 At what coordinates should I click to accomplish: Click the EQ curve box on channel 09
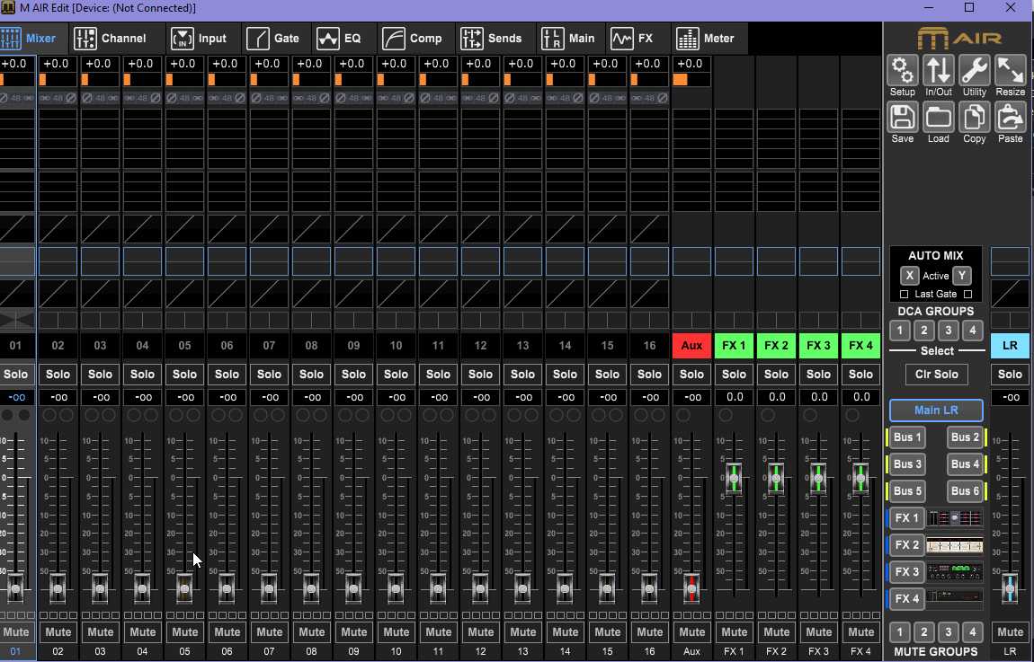click(x=353, y=261)
